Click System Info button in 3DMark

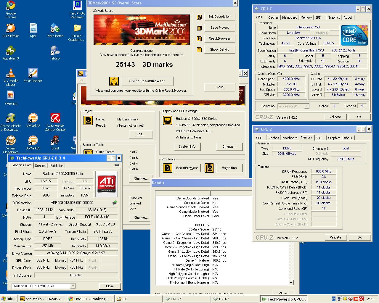click(187, 146)
